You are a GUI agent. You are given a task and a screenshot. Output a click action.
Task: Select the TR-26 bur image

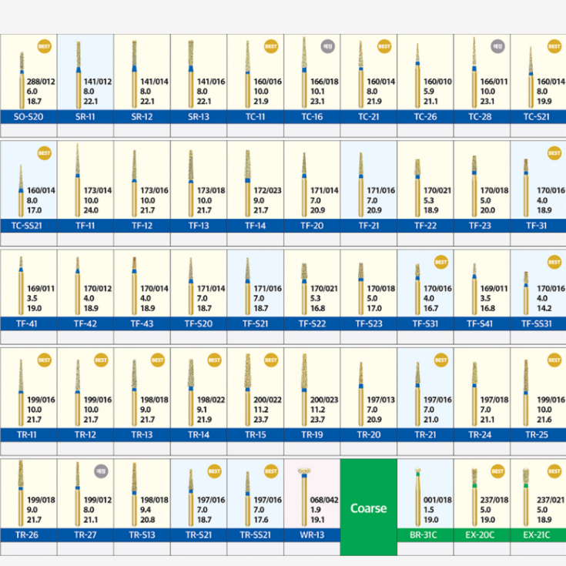(x=21, y=493)
